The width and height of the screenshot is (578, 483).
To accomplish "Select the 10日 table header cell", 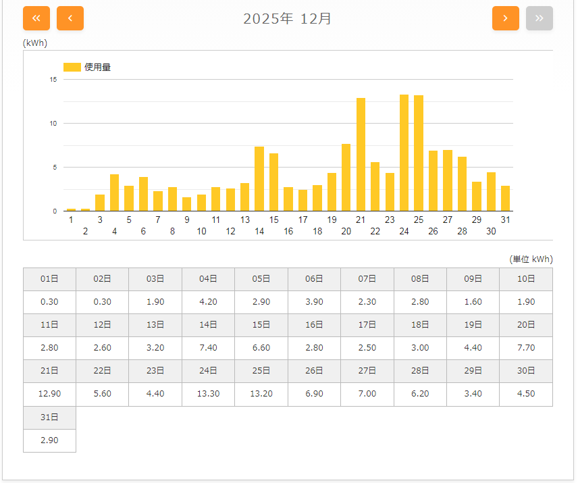I will click(x=526, y=279).
